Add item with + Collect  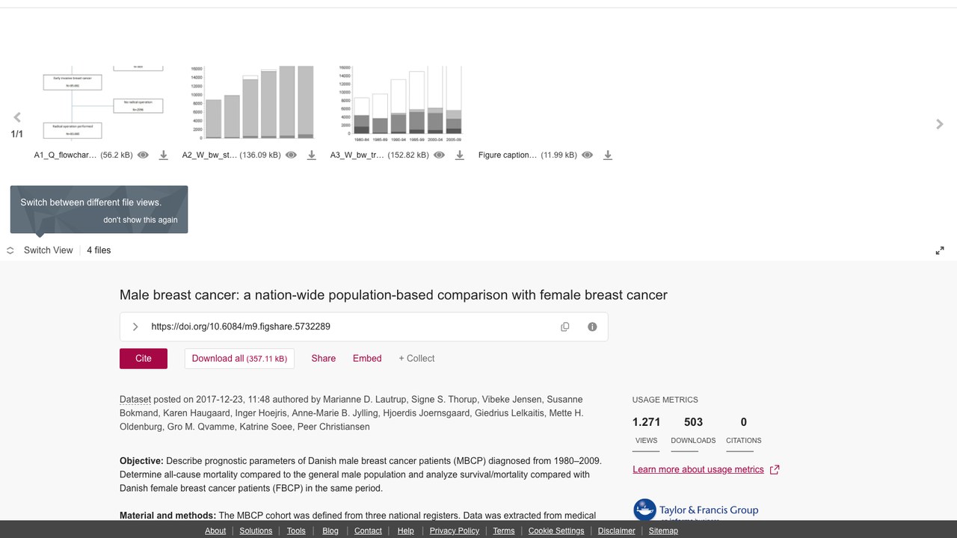(x=416, y=359)
